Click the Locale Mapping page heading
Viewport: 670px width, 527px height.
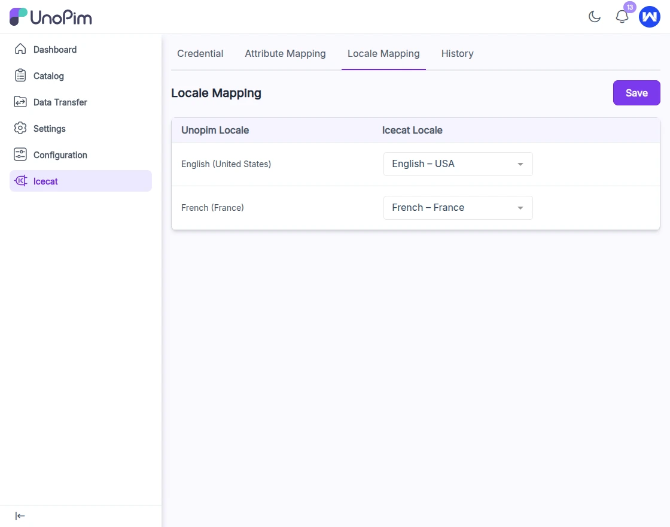point(216,93)
